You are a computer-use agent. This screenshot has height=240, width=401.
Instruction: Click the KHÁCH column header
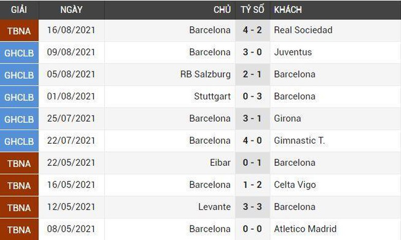pyautogui.click(x=288, y=10)
